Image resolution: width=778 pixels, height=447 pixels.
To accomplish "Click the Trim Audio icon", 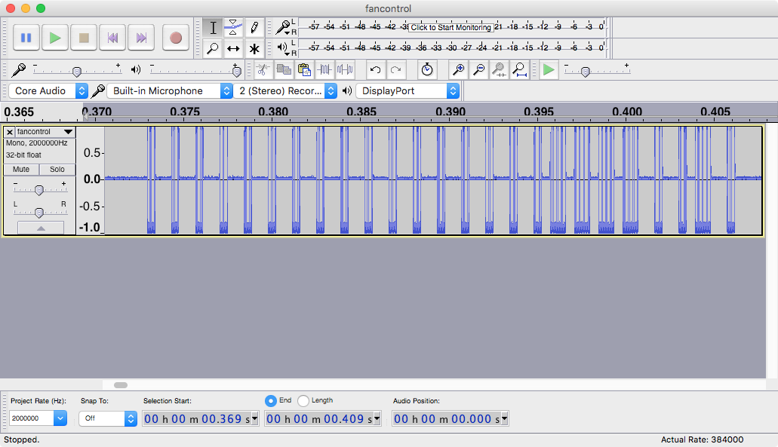I will click(x=324, y=70).
